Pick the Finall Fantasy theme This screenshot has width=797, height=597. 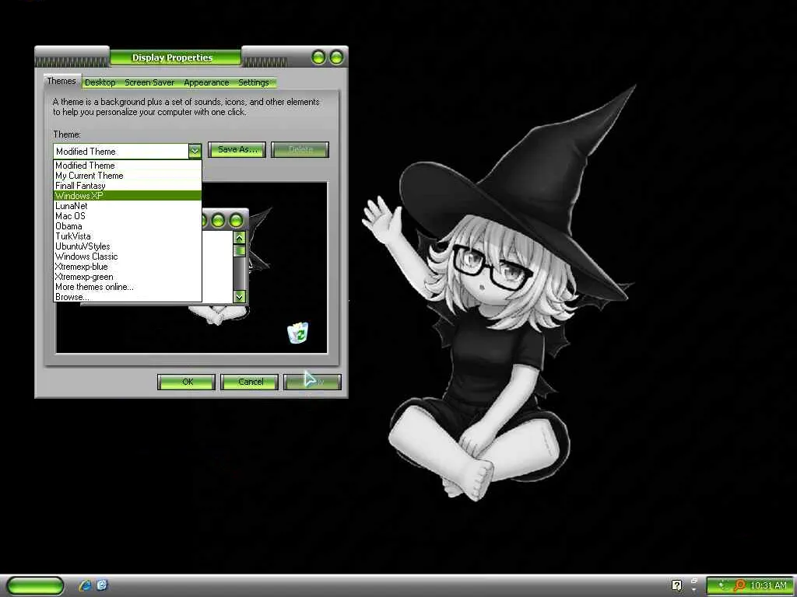(x=128, y=186)
